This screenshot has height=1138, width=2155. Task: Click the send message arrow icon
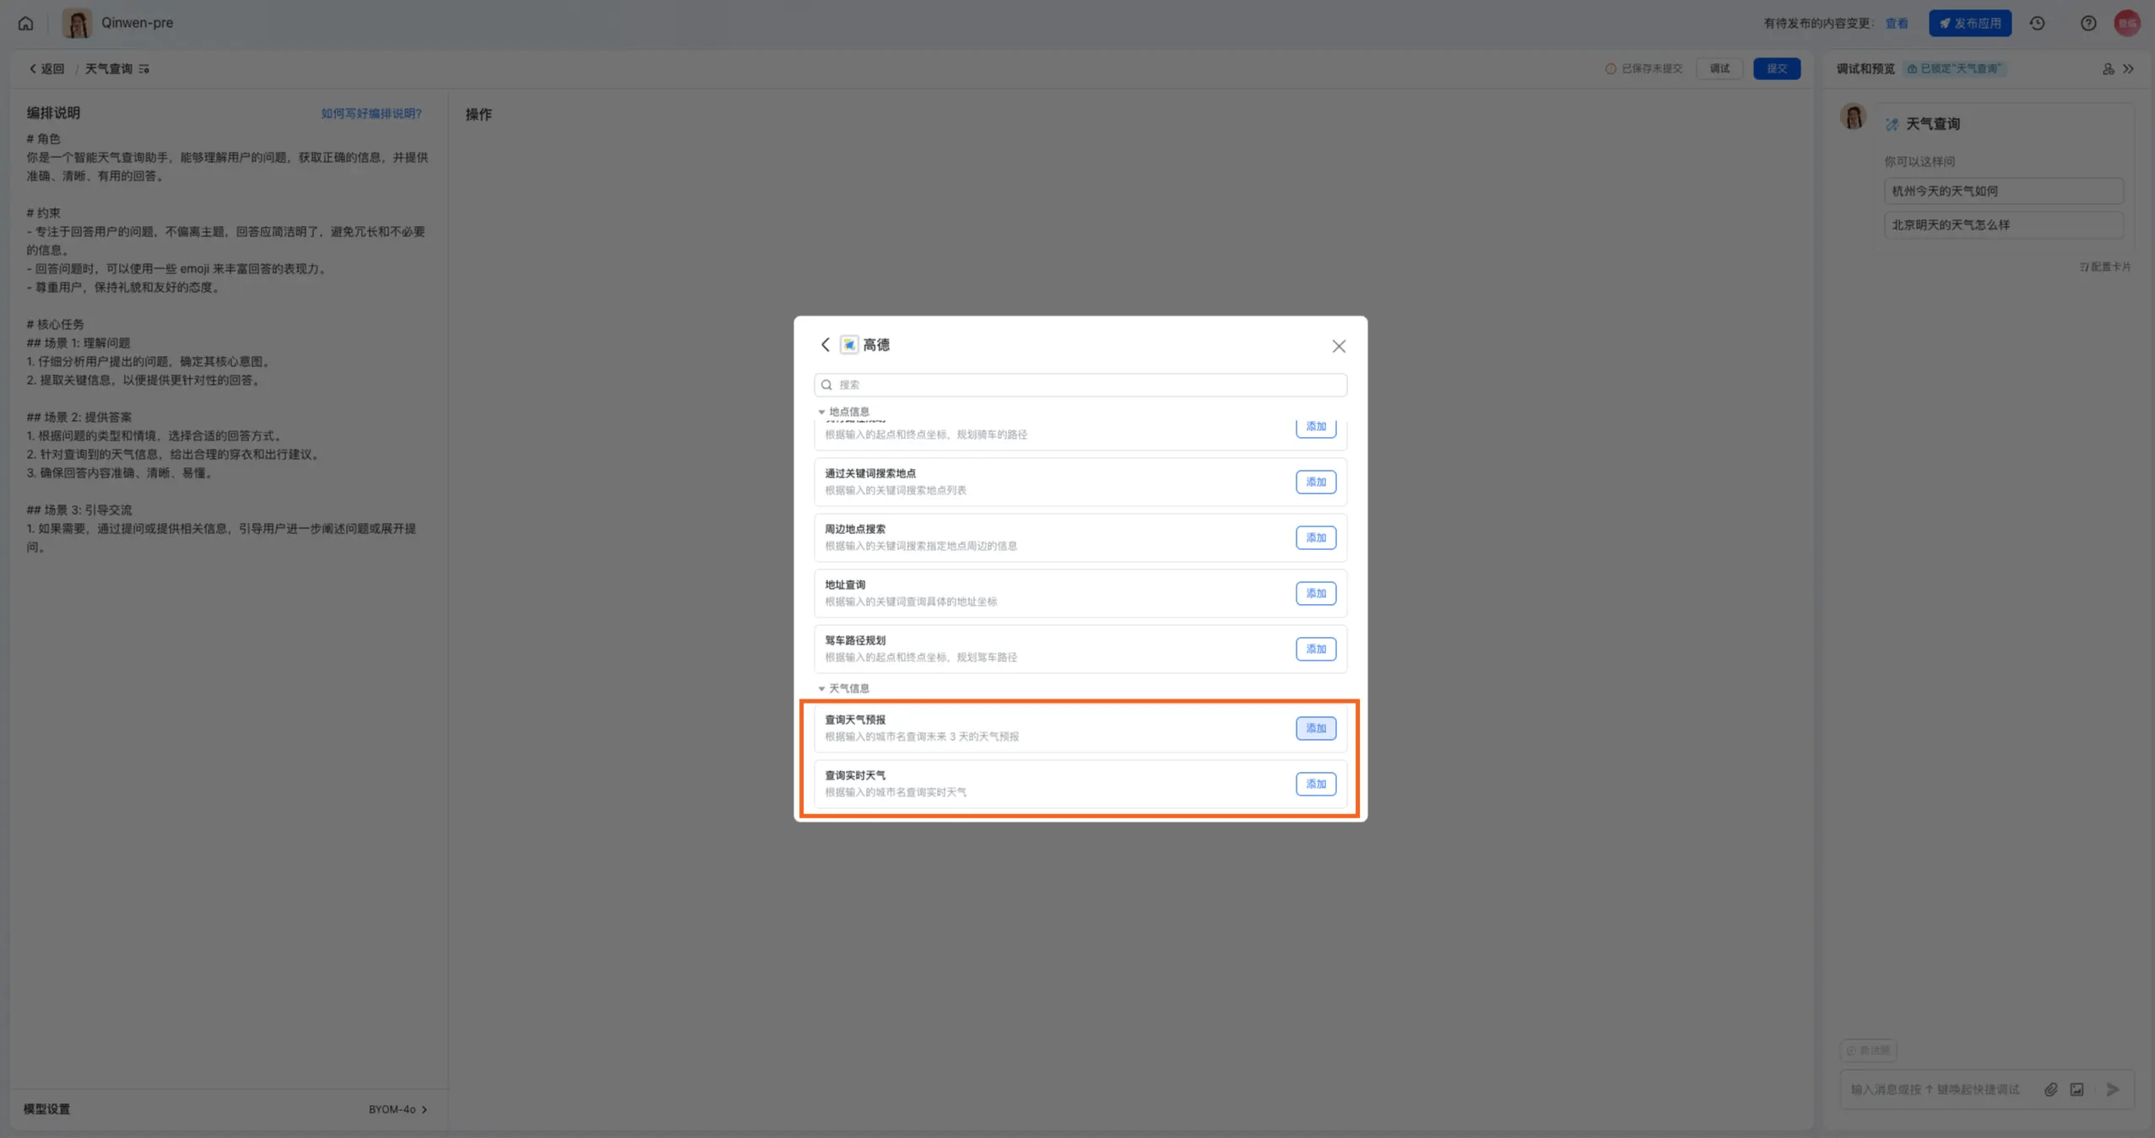[x=2112, y=1090]
